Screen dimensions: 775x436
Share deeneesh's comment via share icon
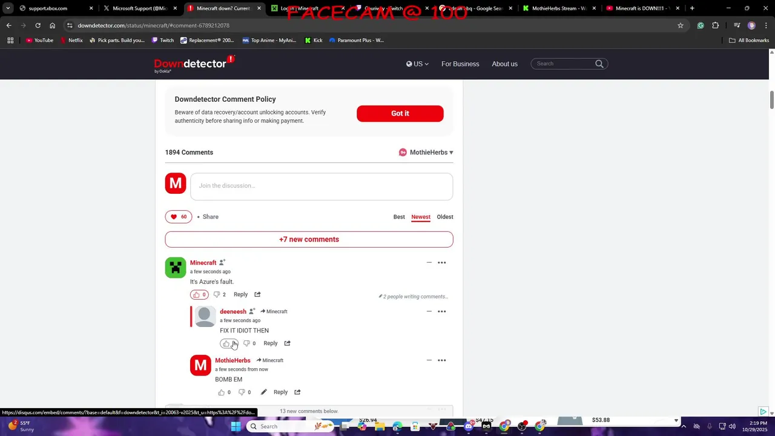[287, 343]
